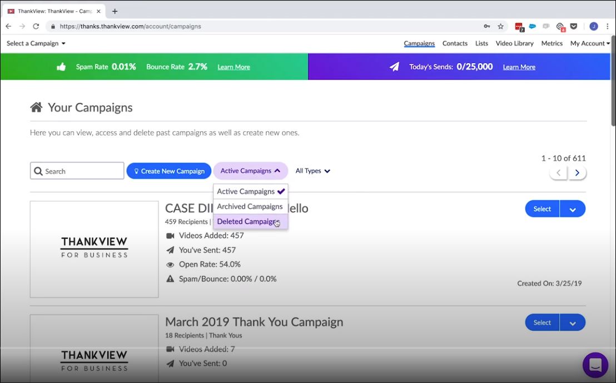Click the warning icon beside Spam/Bounce stats
The image size is (616, 383).
click(170, 278)
